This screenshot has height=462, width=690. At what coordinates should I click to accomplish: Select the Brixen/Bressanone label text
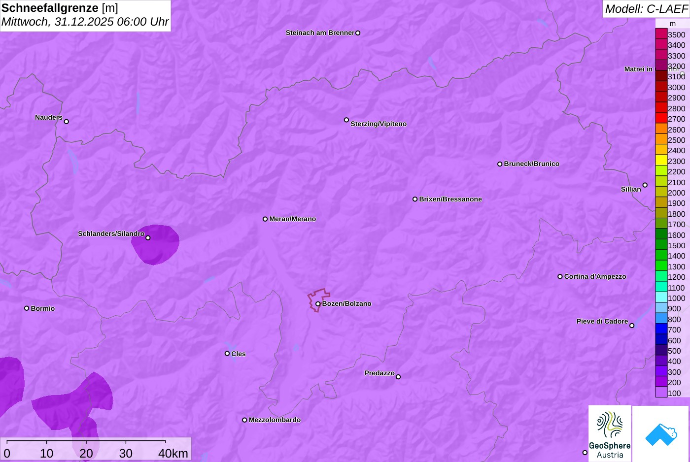point(450,199)
